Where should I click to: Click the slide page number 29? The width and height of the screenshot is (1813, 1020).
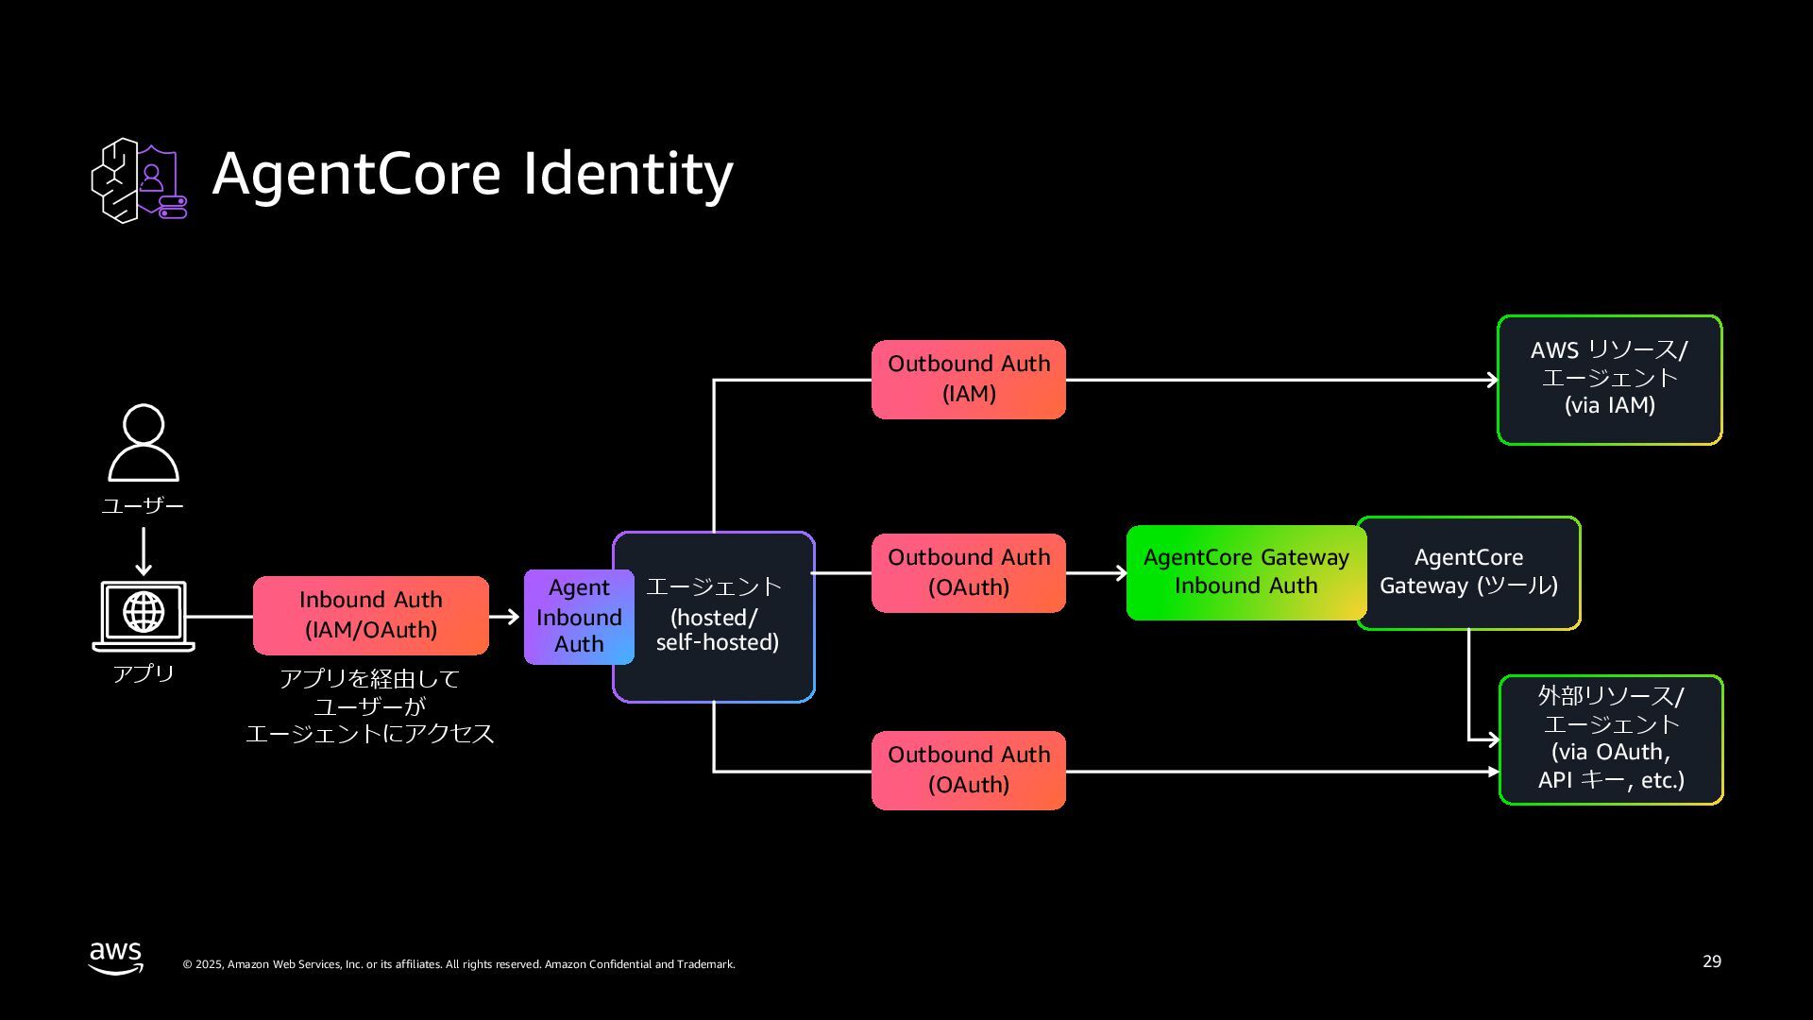pos(1711,960)
